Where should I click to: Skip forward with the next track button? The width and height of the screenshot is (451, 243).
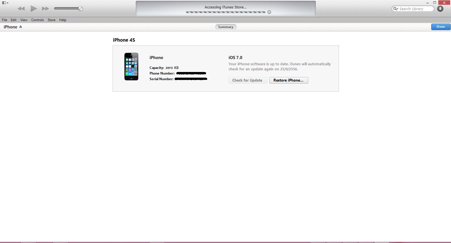point(45,9)
